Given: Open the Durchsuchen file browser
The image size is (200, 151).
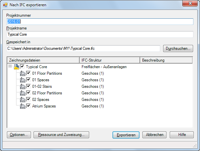Looking at the screenshot, I should [178, 48].
